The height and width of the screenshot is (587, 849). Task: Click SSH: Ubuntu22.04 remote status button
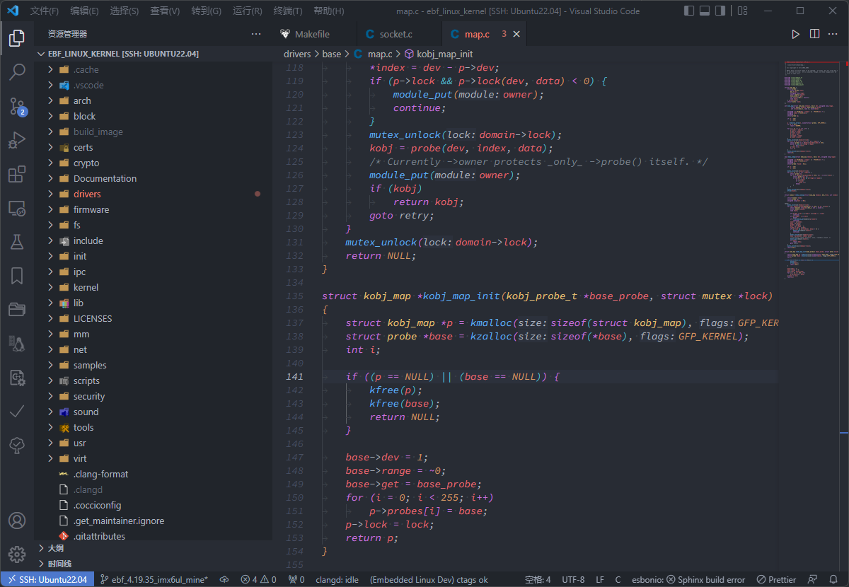(47, 579)
